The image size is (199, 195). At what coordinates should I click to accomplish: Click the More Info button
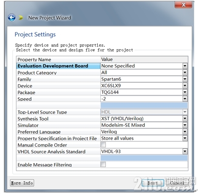click(x=22, y=183)
